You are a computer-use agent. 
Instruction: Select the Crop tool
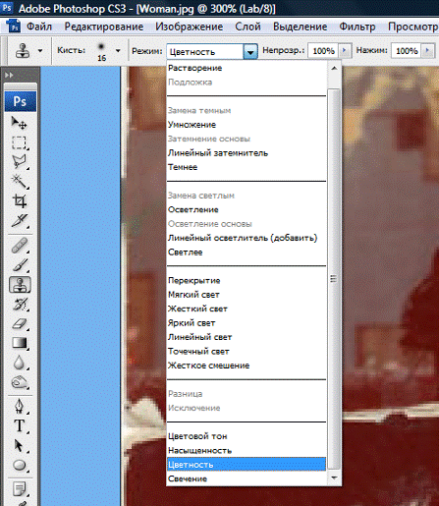tap(20, 200)
